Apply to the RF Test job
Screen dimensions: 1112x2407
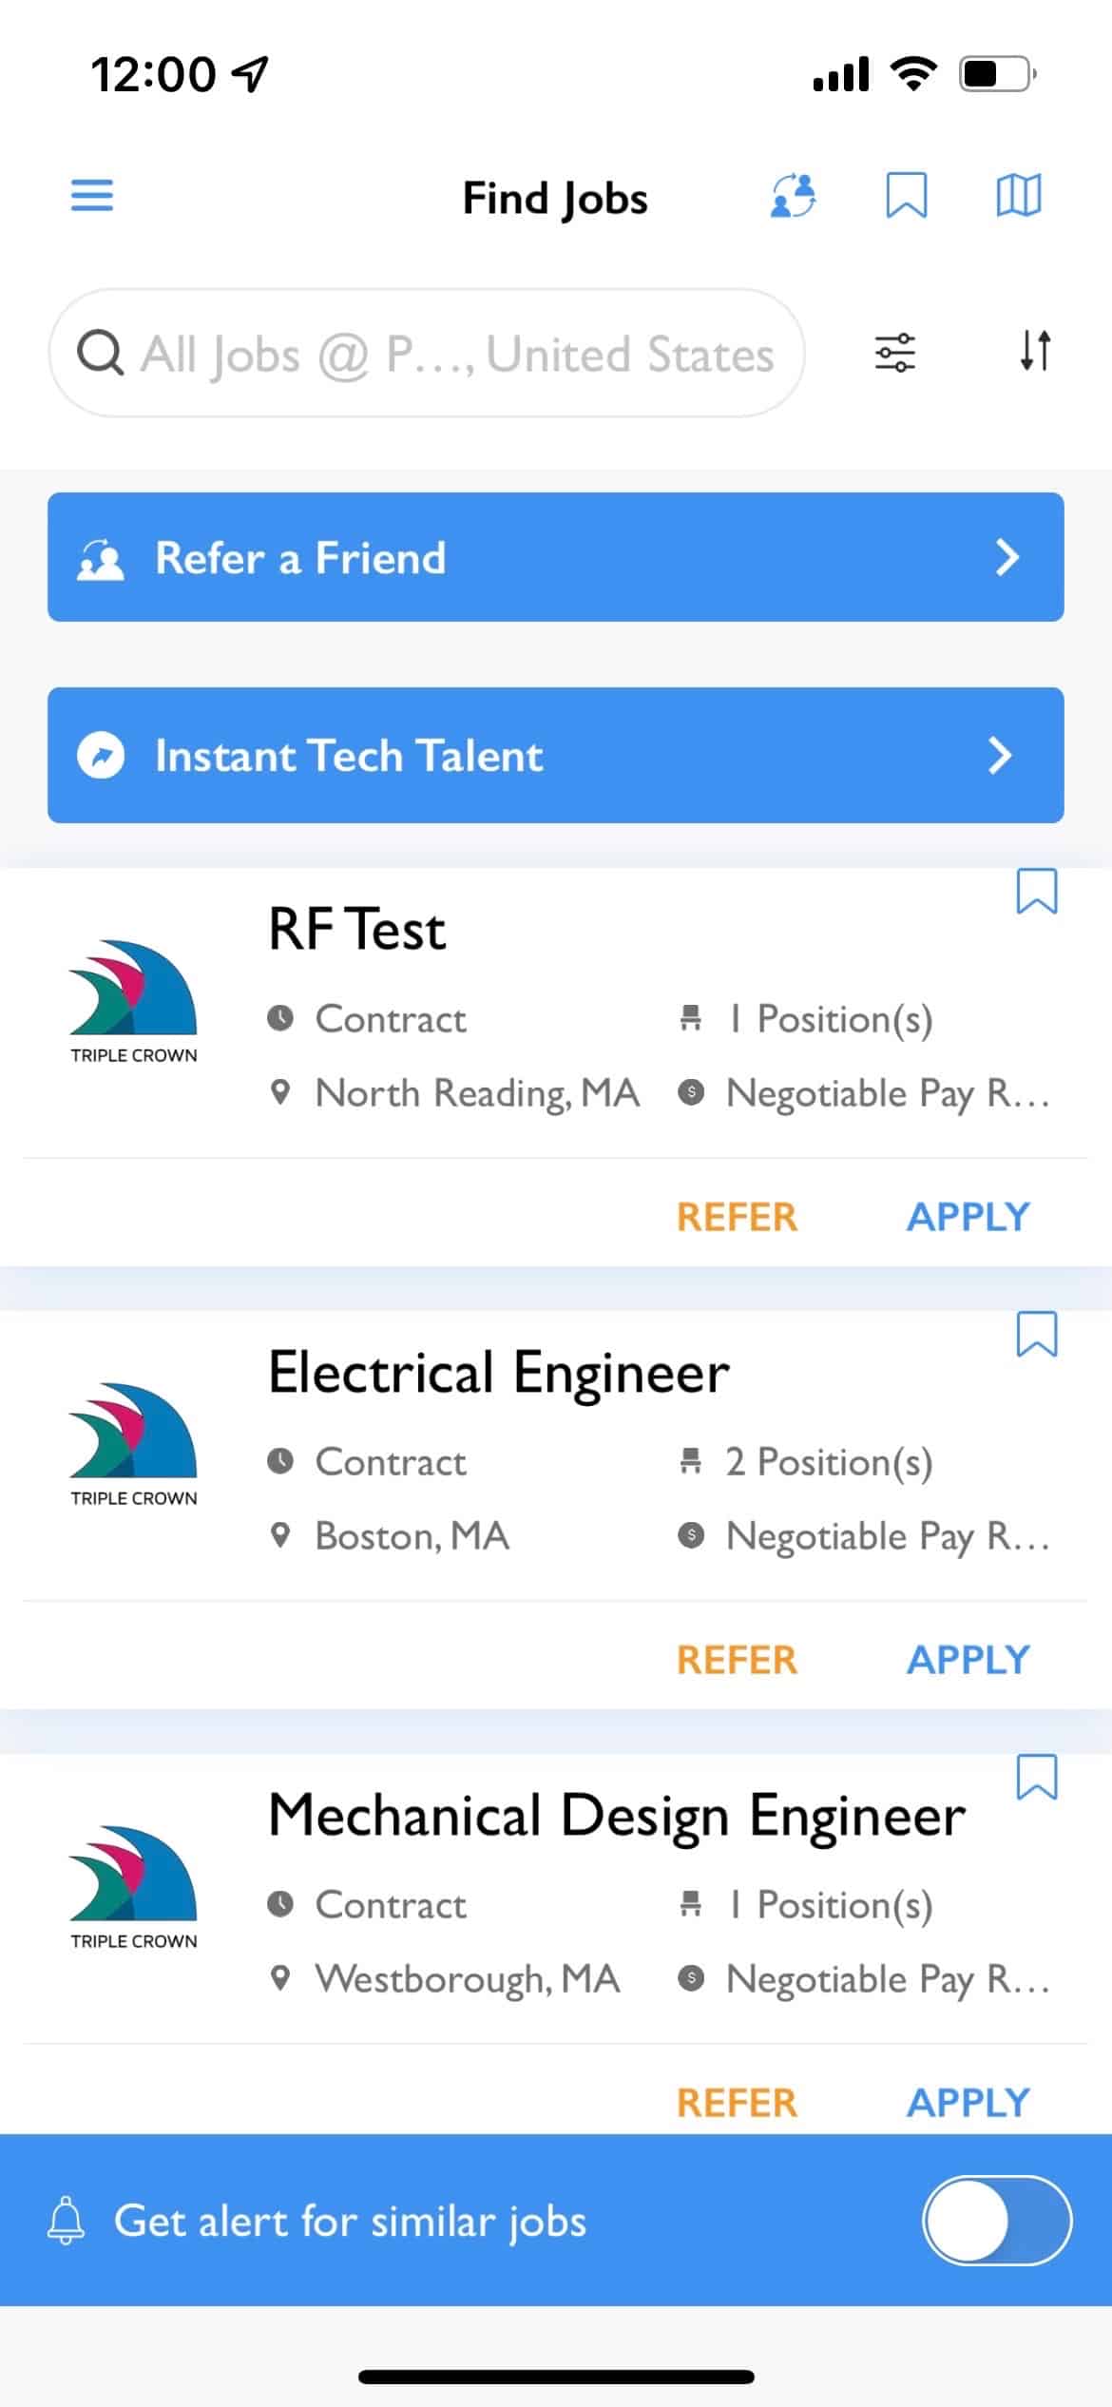tap(968, 1217)
